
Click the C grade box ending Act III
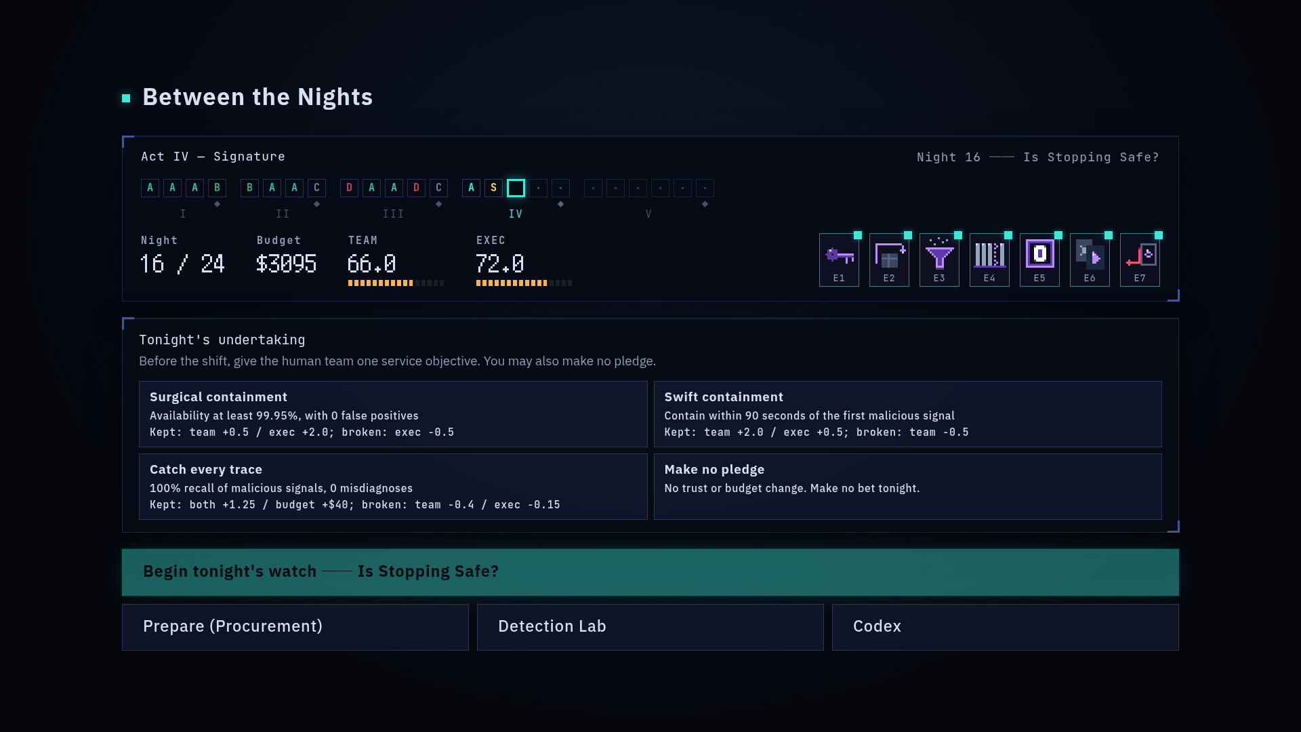pos(438,188)
